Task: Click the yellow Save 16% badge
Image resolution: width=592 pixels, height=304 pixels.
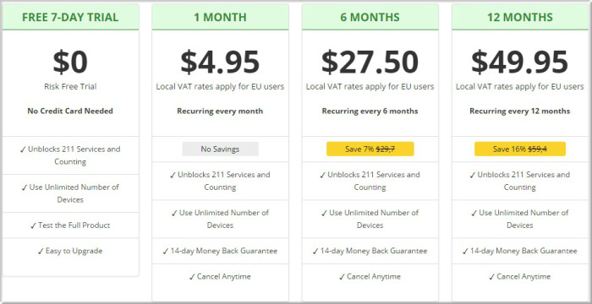Action: [520, 149]
